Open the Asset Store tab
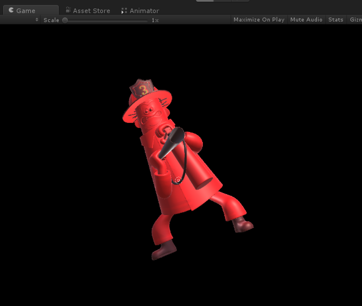The width and height of the screenshot is (362, 306). tap(88, 11)
